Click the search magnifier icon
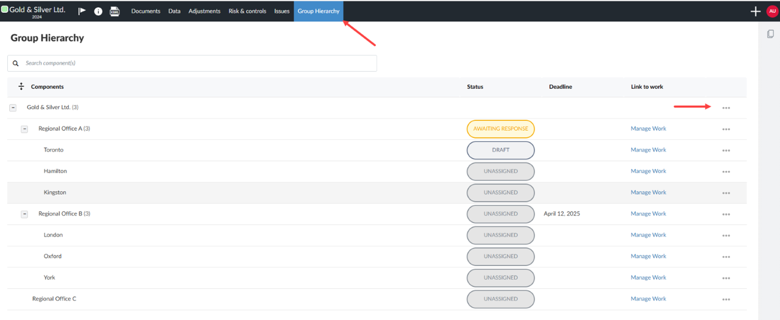The width and height of the screenshot is (780, 320). [16, 63]
